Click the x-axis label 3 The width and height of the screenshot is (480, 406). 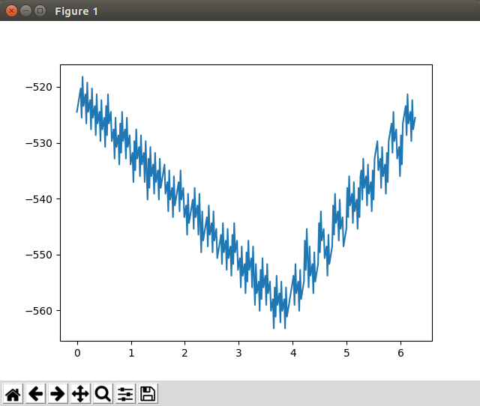(238, 353)
